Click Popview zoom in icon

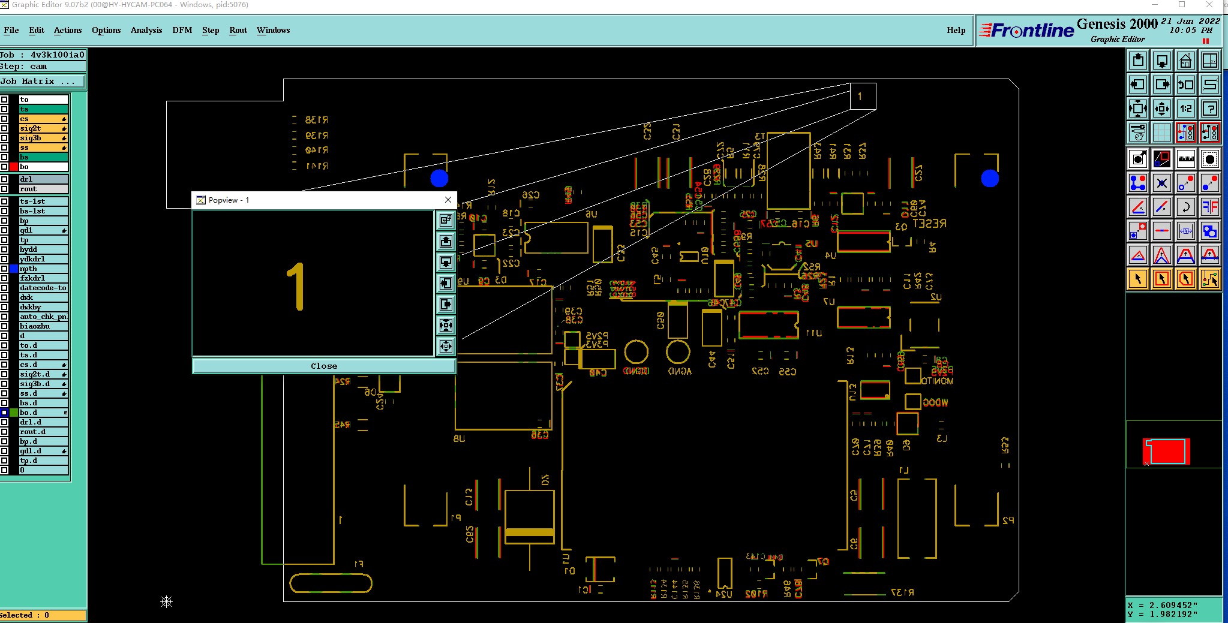pos(446,325)
